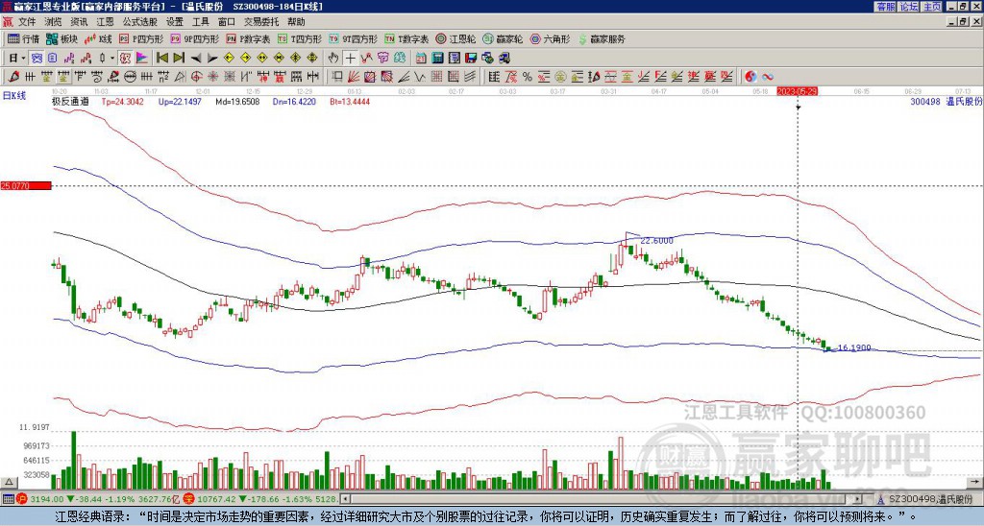Open the calculator icon
The image size is (984, 526).
point(437,59)
